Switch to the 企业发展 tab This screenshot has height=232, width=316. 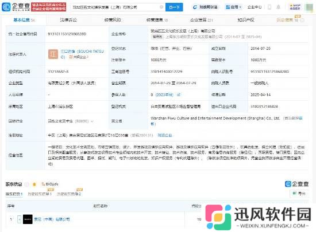coord(202,20)
